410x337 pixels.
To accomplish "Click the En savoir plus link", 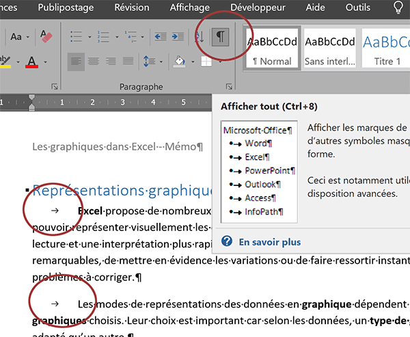I will pyautogui.click(x=270, y=242).
